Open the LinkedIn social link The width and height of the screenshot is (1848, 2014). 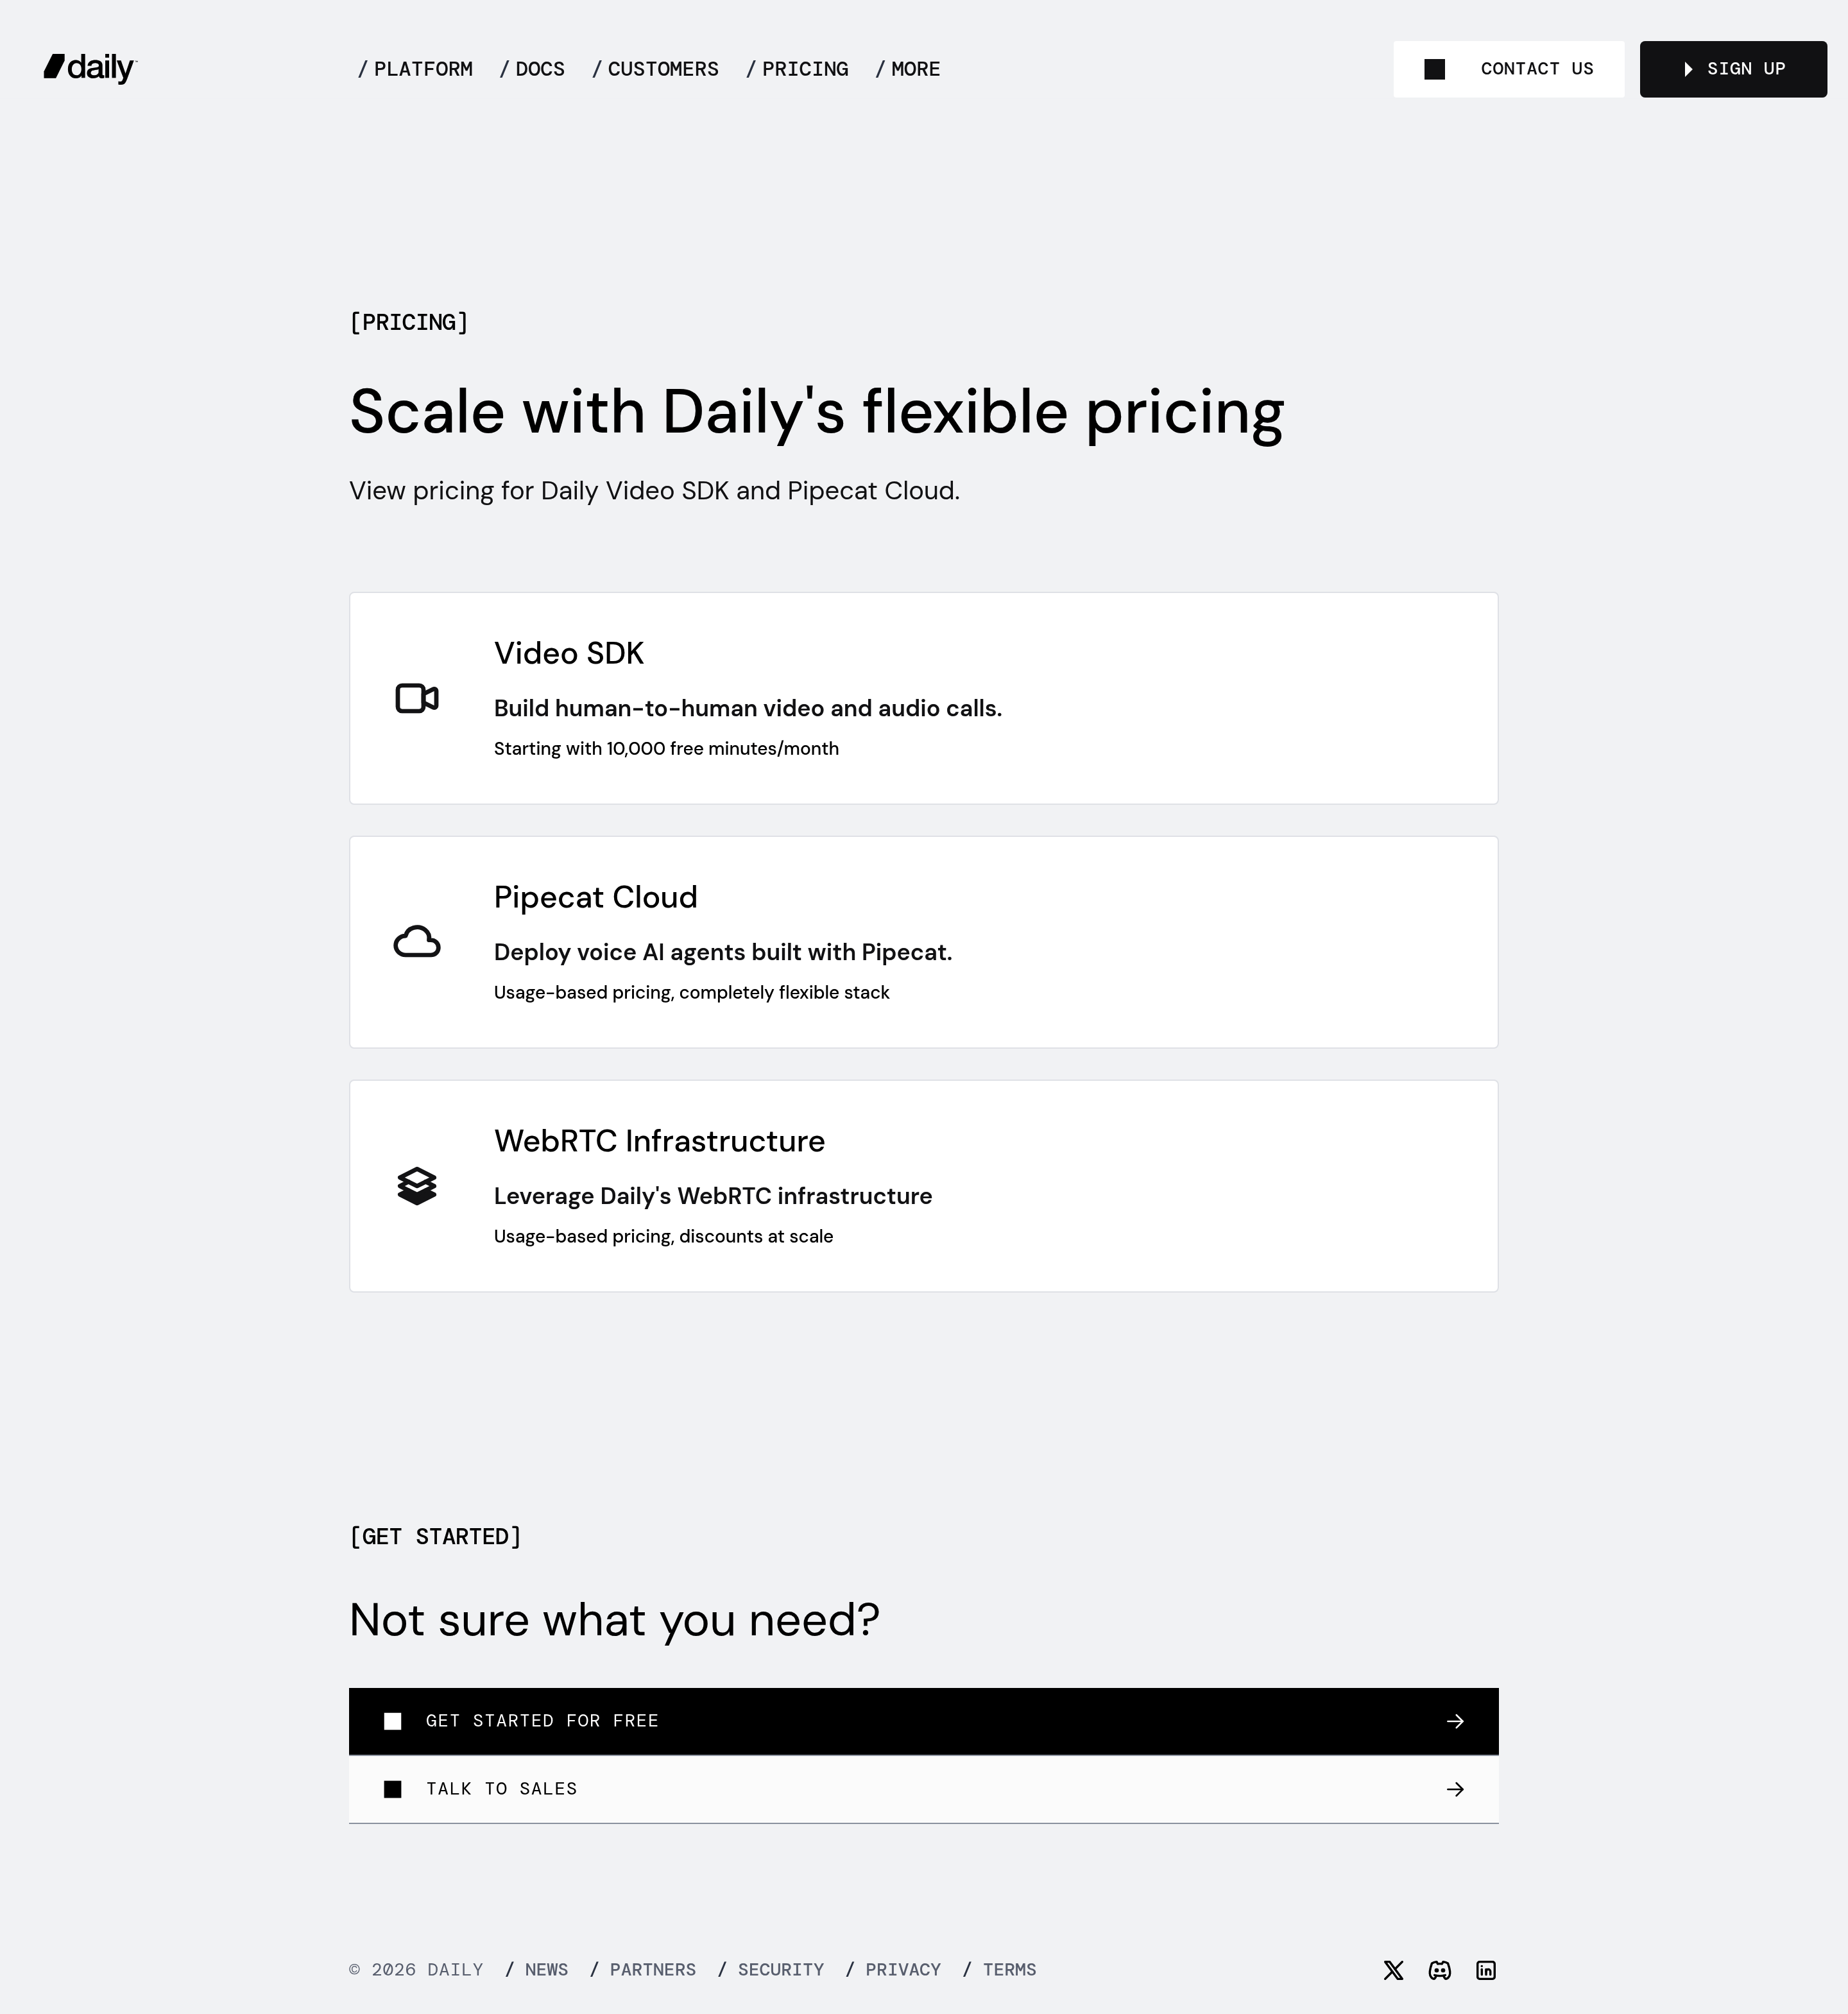coord(1486,1970)
